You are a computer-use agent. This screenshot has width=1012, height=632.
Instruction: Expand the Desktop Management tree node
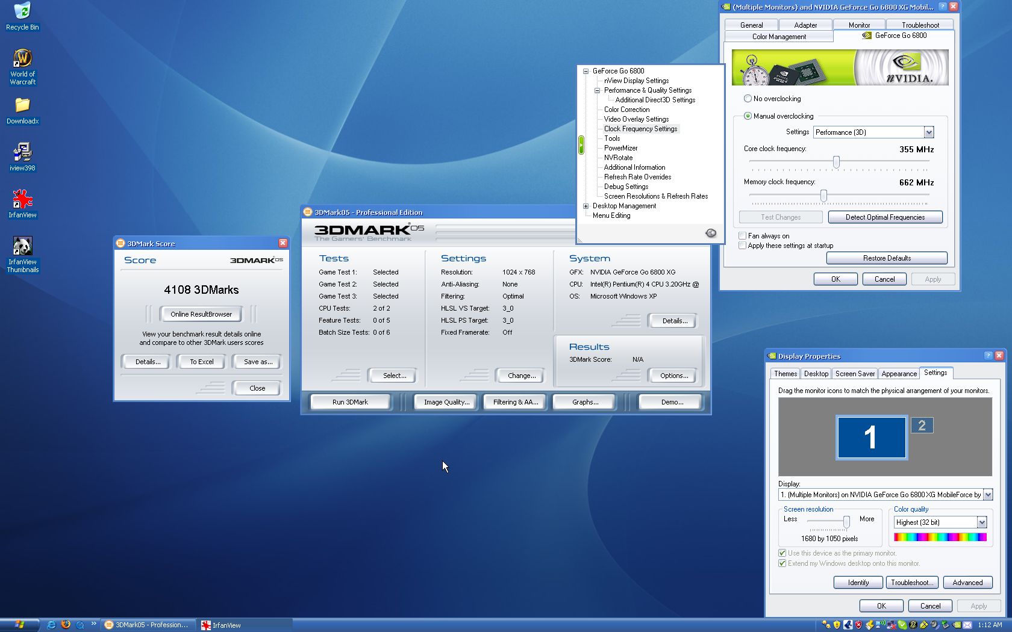point(586,206)
